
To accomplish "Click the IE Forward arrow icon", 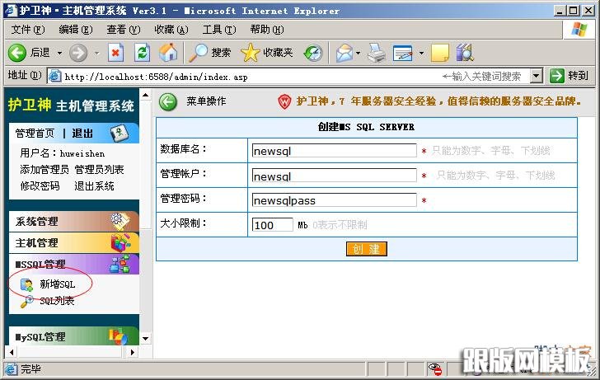I will pos(78,53).
